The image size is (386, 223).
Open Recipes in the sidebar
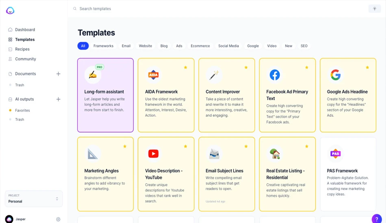click(x=22, y=49)
